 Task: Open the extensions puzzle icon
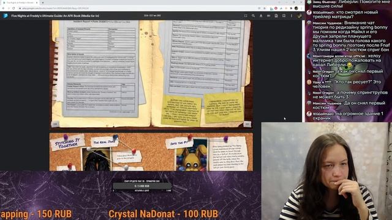(x=291, y=8)
